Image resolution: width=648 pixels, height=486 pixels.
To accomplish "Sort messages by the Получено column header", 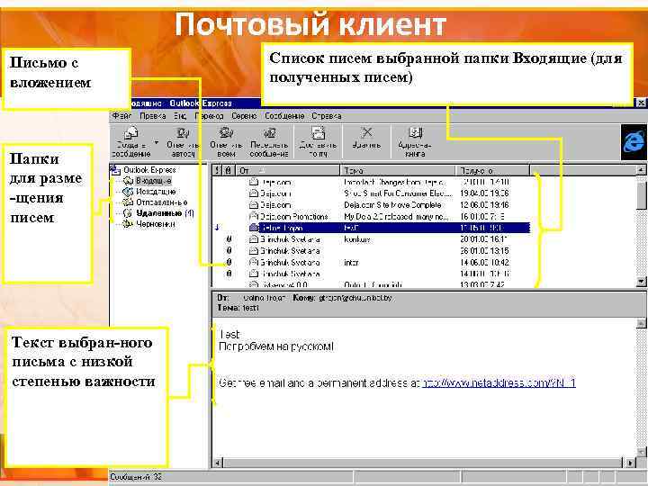I will [492, 170].
